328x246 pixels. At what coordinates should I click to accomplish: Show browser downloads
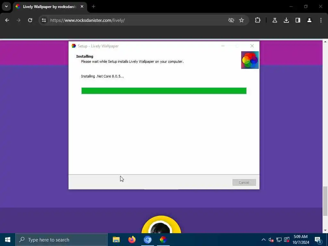tap(286, 20)
